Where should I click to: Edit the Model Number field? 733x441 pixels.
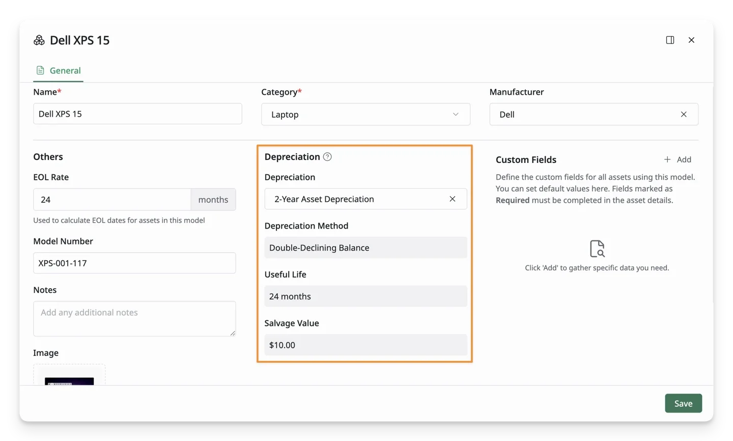point(134,263)
